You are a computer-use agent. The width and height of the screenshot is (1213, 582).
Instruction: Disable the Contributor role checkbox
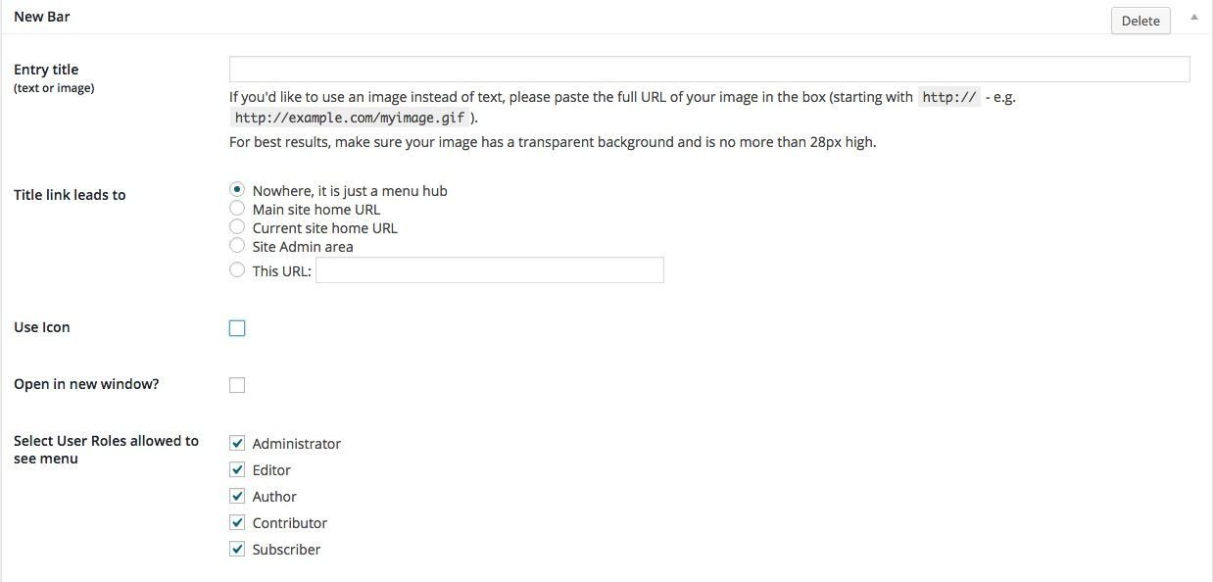237,522
